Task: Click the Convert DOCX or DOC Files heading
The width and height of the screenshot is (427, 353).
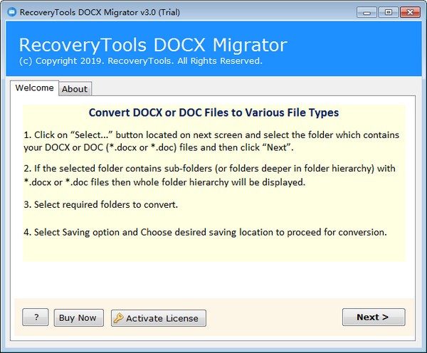Action: point(213,112)
